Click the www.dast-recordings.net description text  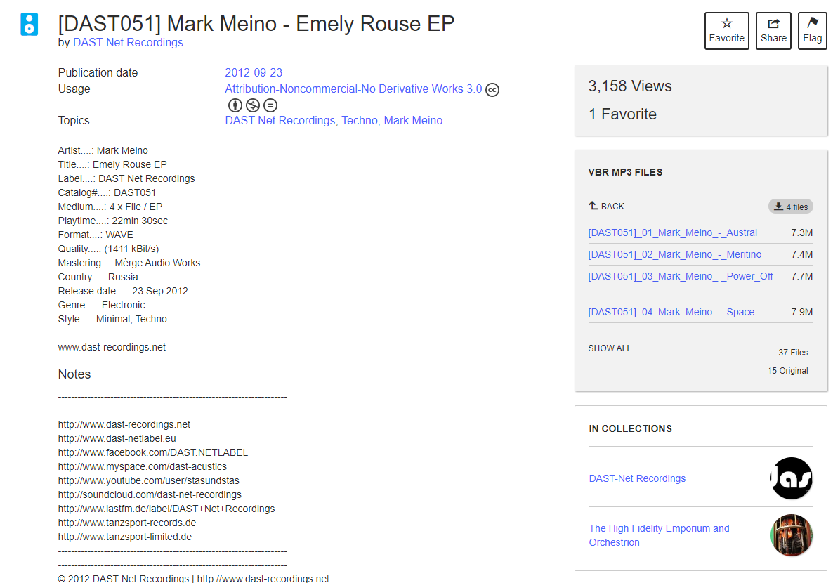(112, 347)
